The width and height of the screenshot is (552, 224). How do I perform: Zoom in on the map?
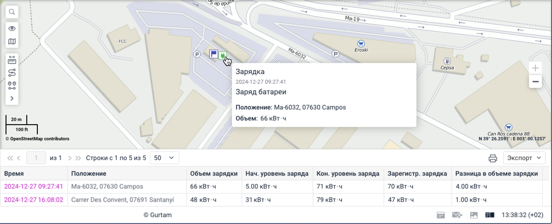(535, 68)
